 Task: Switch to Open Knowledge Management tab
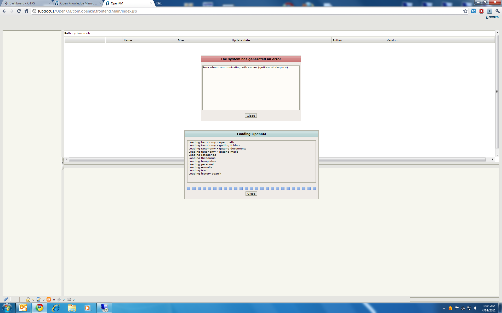click(x=78, y=3)
